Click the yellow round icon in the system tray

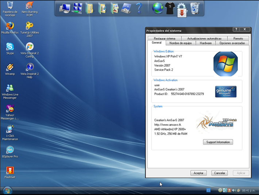220,190
